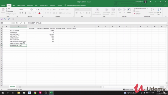Open the Yardım (Help) tab

[x=60, y=5]
